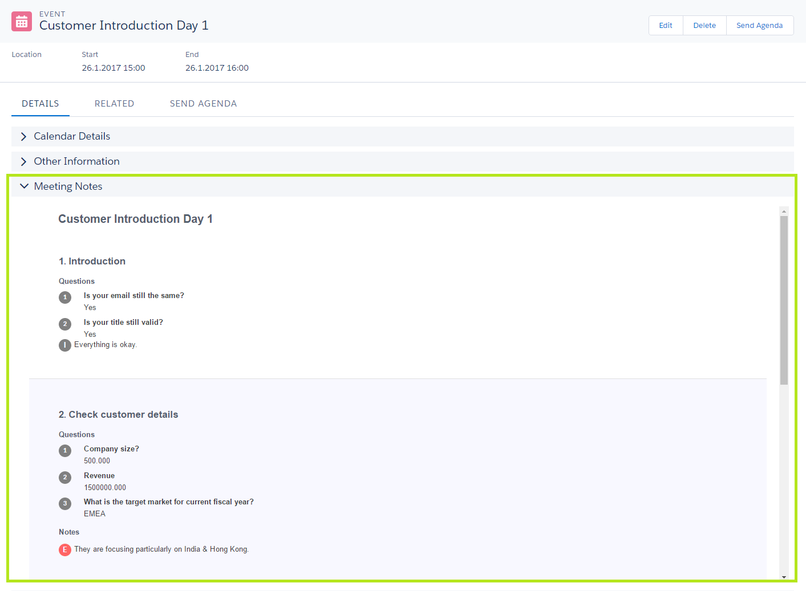
Task: Click the end time 26.1.2017 16:00
Action: point(217,68)
